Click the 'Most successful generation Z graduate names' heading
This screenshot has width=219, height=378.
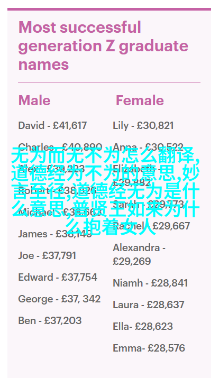[x=103, y=46]
